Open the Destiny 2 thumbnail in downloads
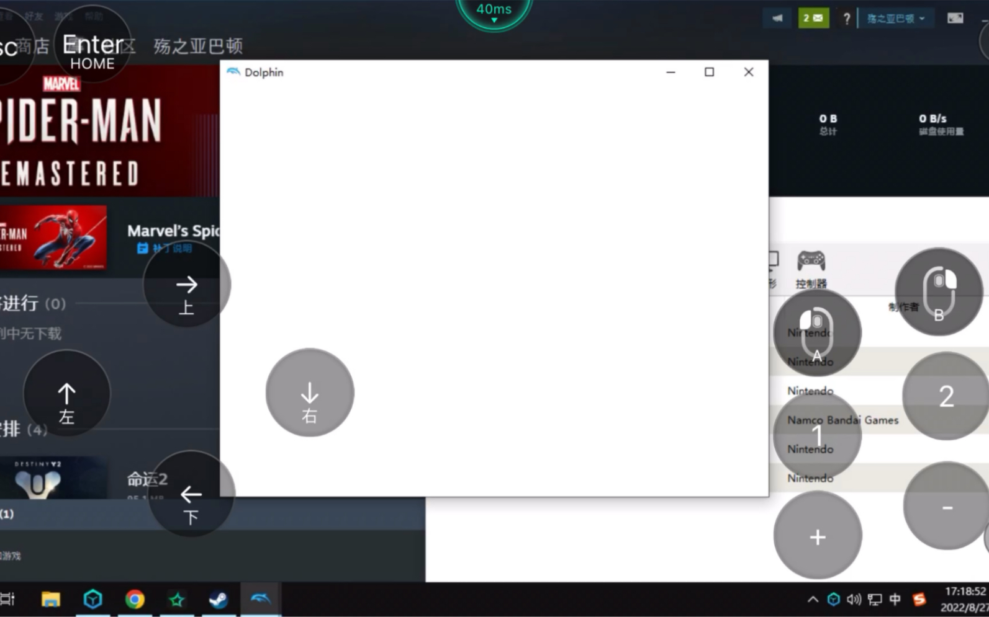This screenshot has width=989, height=617. [53, 478]
